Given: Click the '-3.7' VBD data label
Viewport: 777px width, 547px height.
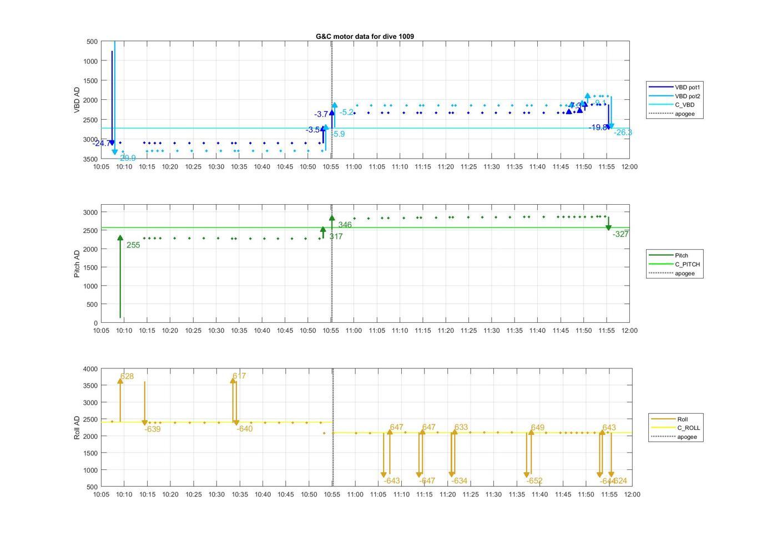Looking at the screenshot, I should click(x=321, y=114).
